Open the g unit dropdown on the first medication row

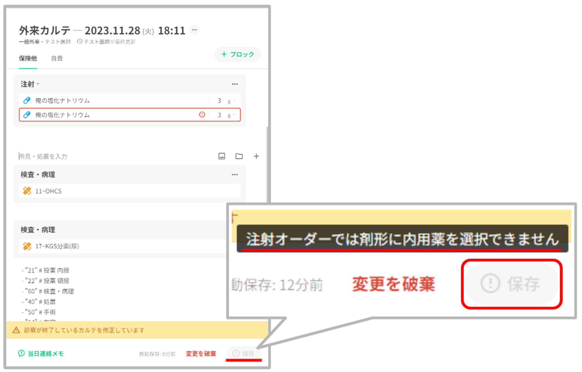(231, 101)
